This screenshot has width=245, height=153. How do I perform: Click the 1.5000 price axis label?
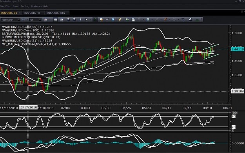[x=237, y=33]
